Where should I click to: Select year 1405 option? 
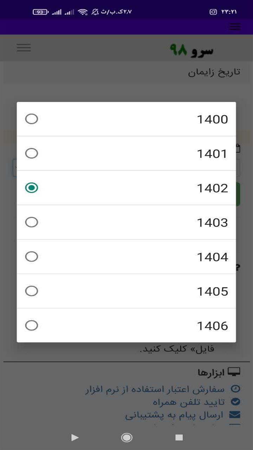point(32,291)
